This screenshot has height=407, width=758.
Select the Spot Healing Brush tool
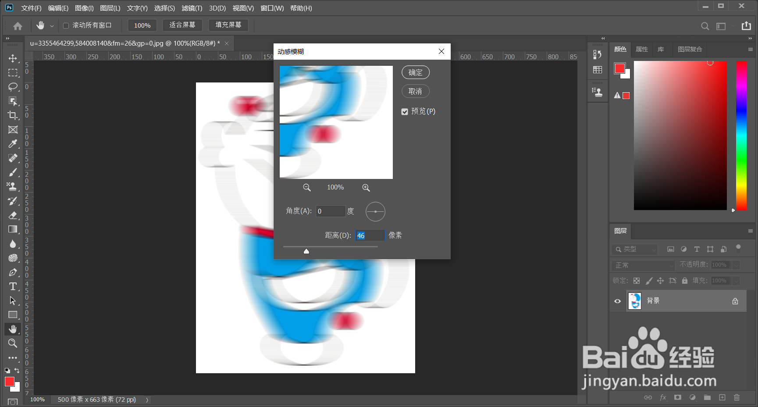click(13, 158)
